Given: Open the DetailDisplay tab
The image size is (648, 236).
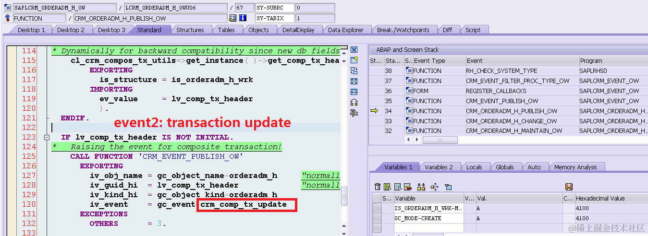Looking at the screenshot, I should [298, 30].
